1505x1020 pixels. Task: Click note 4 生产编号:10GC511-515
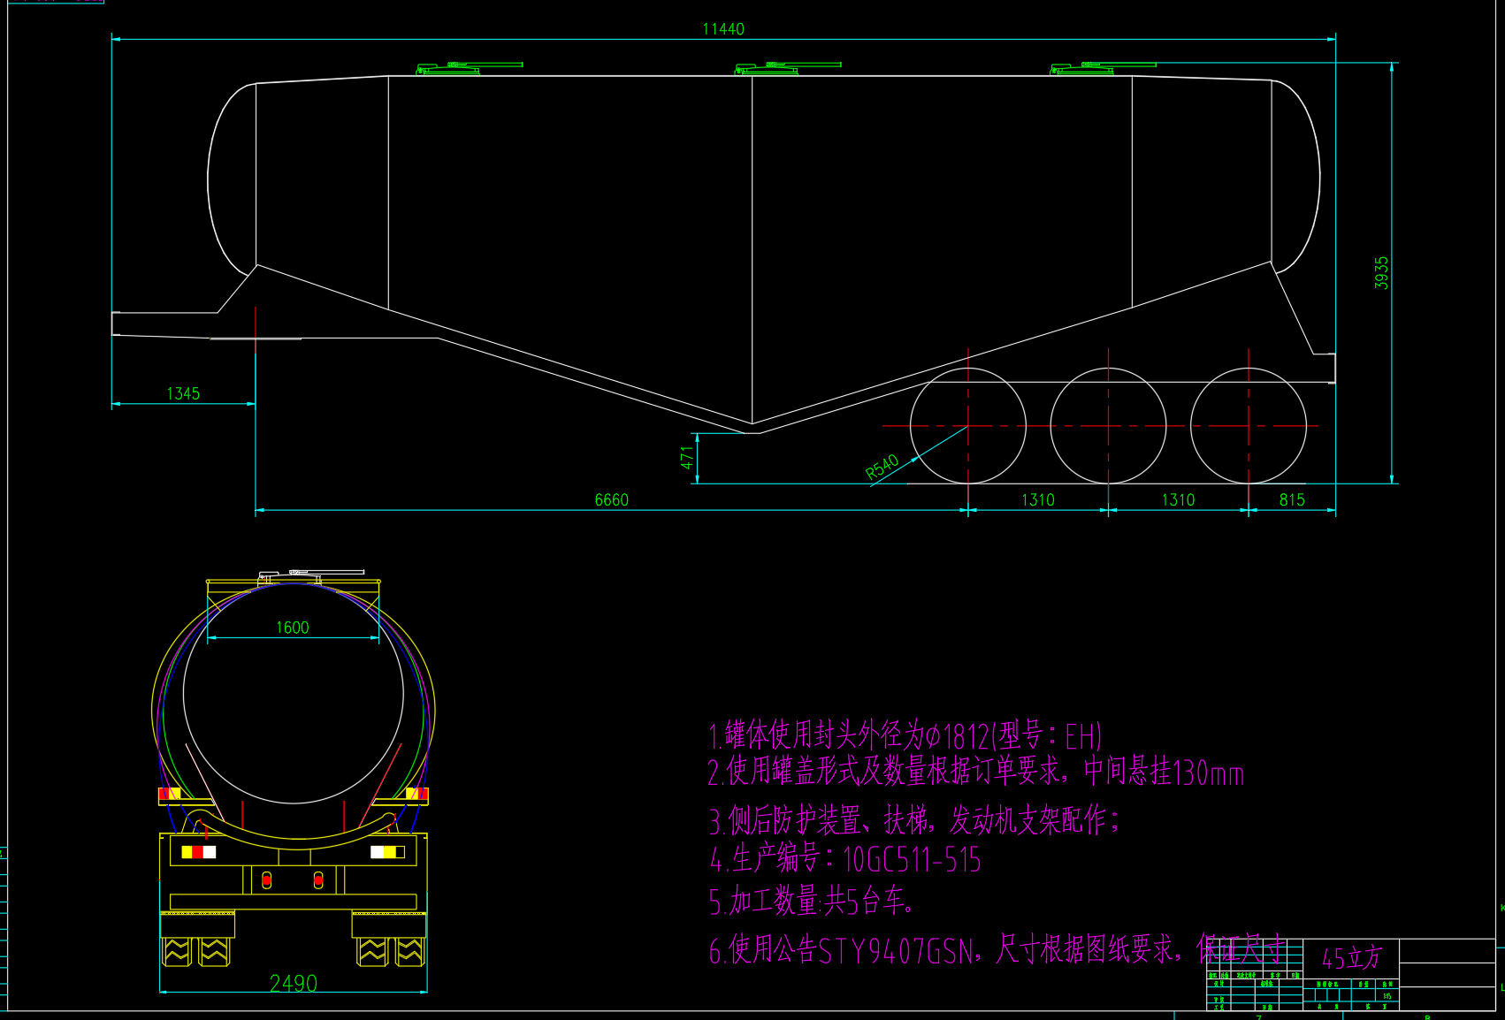[x=845, y=859]
